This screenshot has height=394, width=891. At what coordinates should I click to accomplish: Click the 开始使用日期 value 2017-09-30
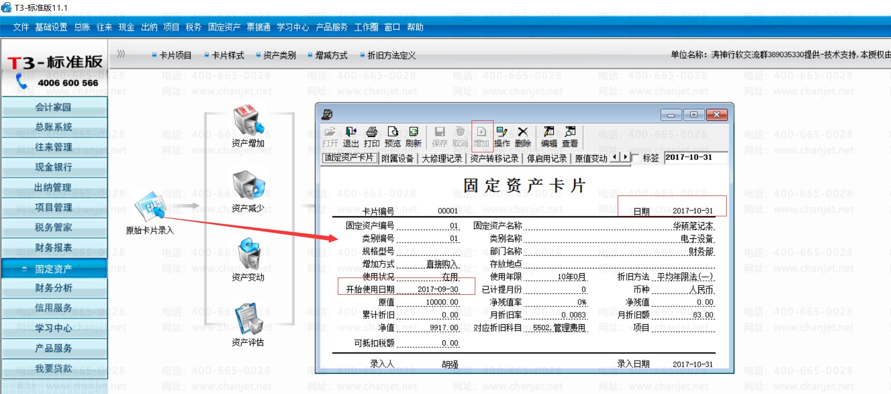pyautogui.click(x=438, y=289)
